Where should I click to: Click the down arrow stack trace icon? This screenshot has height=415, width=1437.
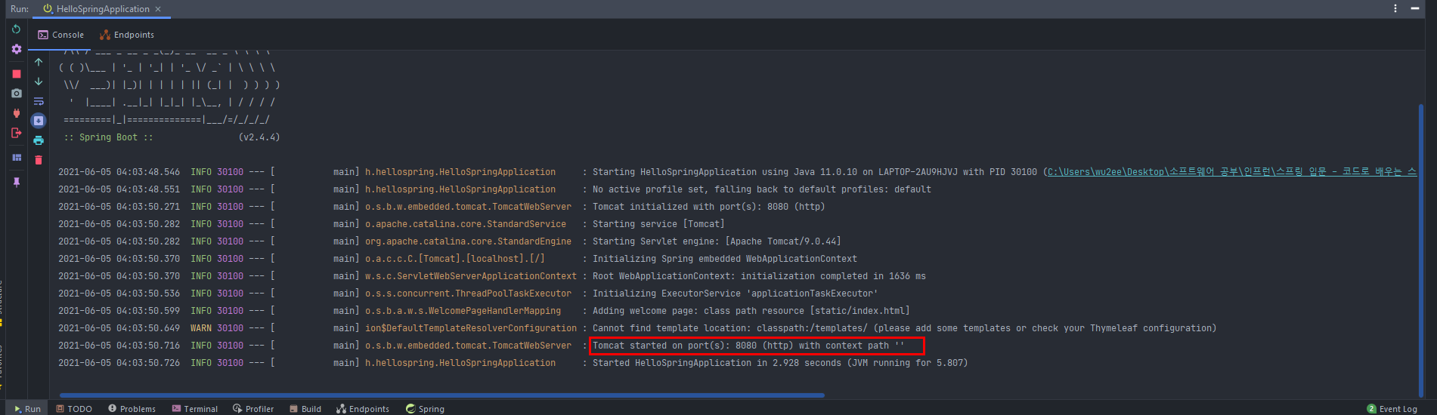tap(39, 81)
